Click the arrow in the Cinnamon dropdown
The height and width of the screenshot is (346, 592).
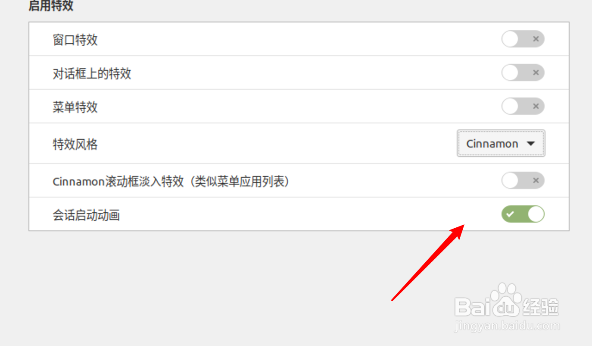[531, 144]
